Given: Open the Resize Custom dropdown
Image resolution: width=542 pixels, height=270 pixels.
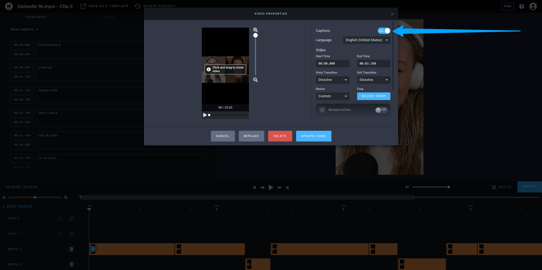Looking at the screenshot, I should (332, 96).
